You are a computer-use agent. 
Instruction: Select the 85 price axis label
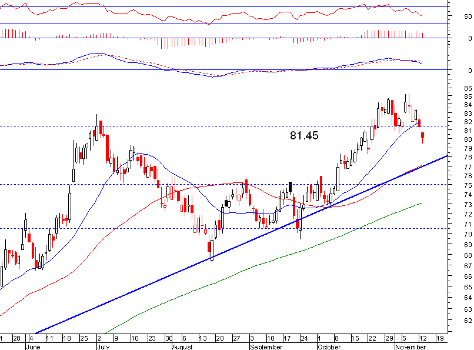coord(468,96)
